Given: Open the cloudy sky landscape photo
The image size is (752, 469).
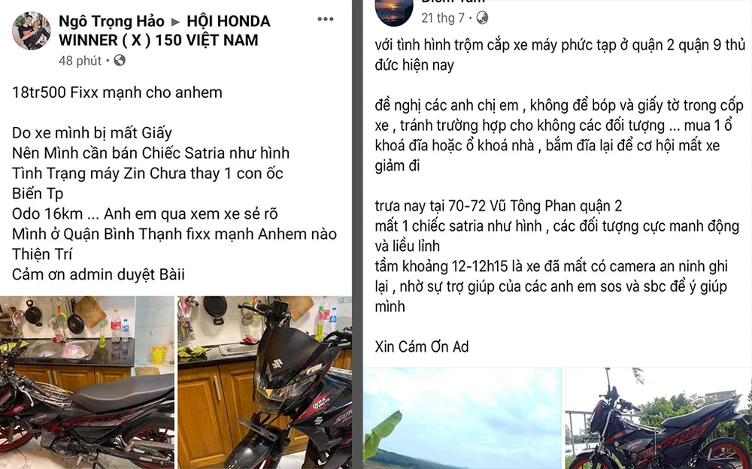Looking at the screenshot, I should [462, 419].
